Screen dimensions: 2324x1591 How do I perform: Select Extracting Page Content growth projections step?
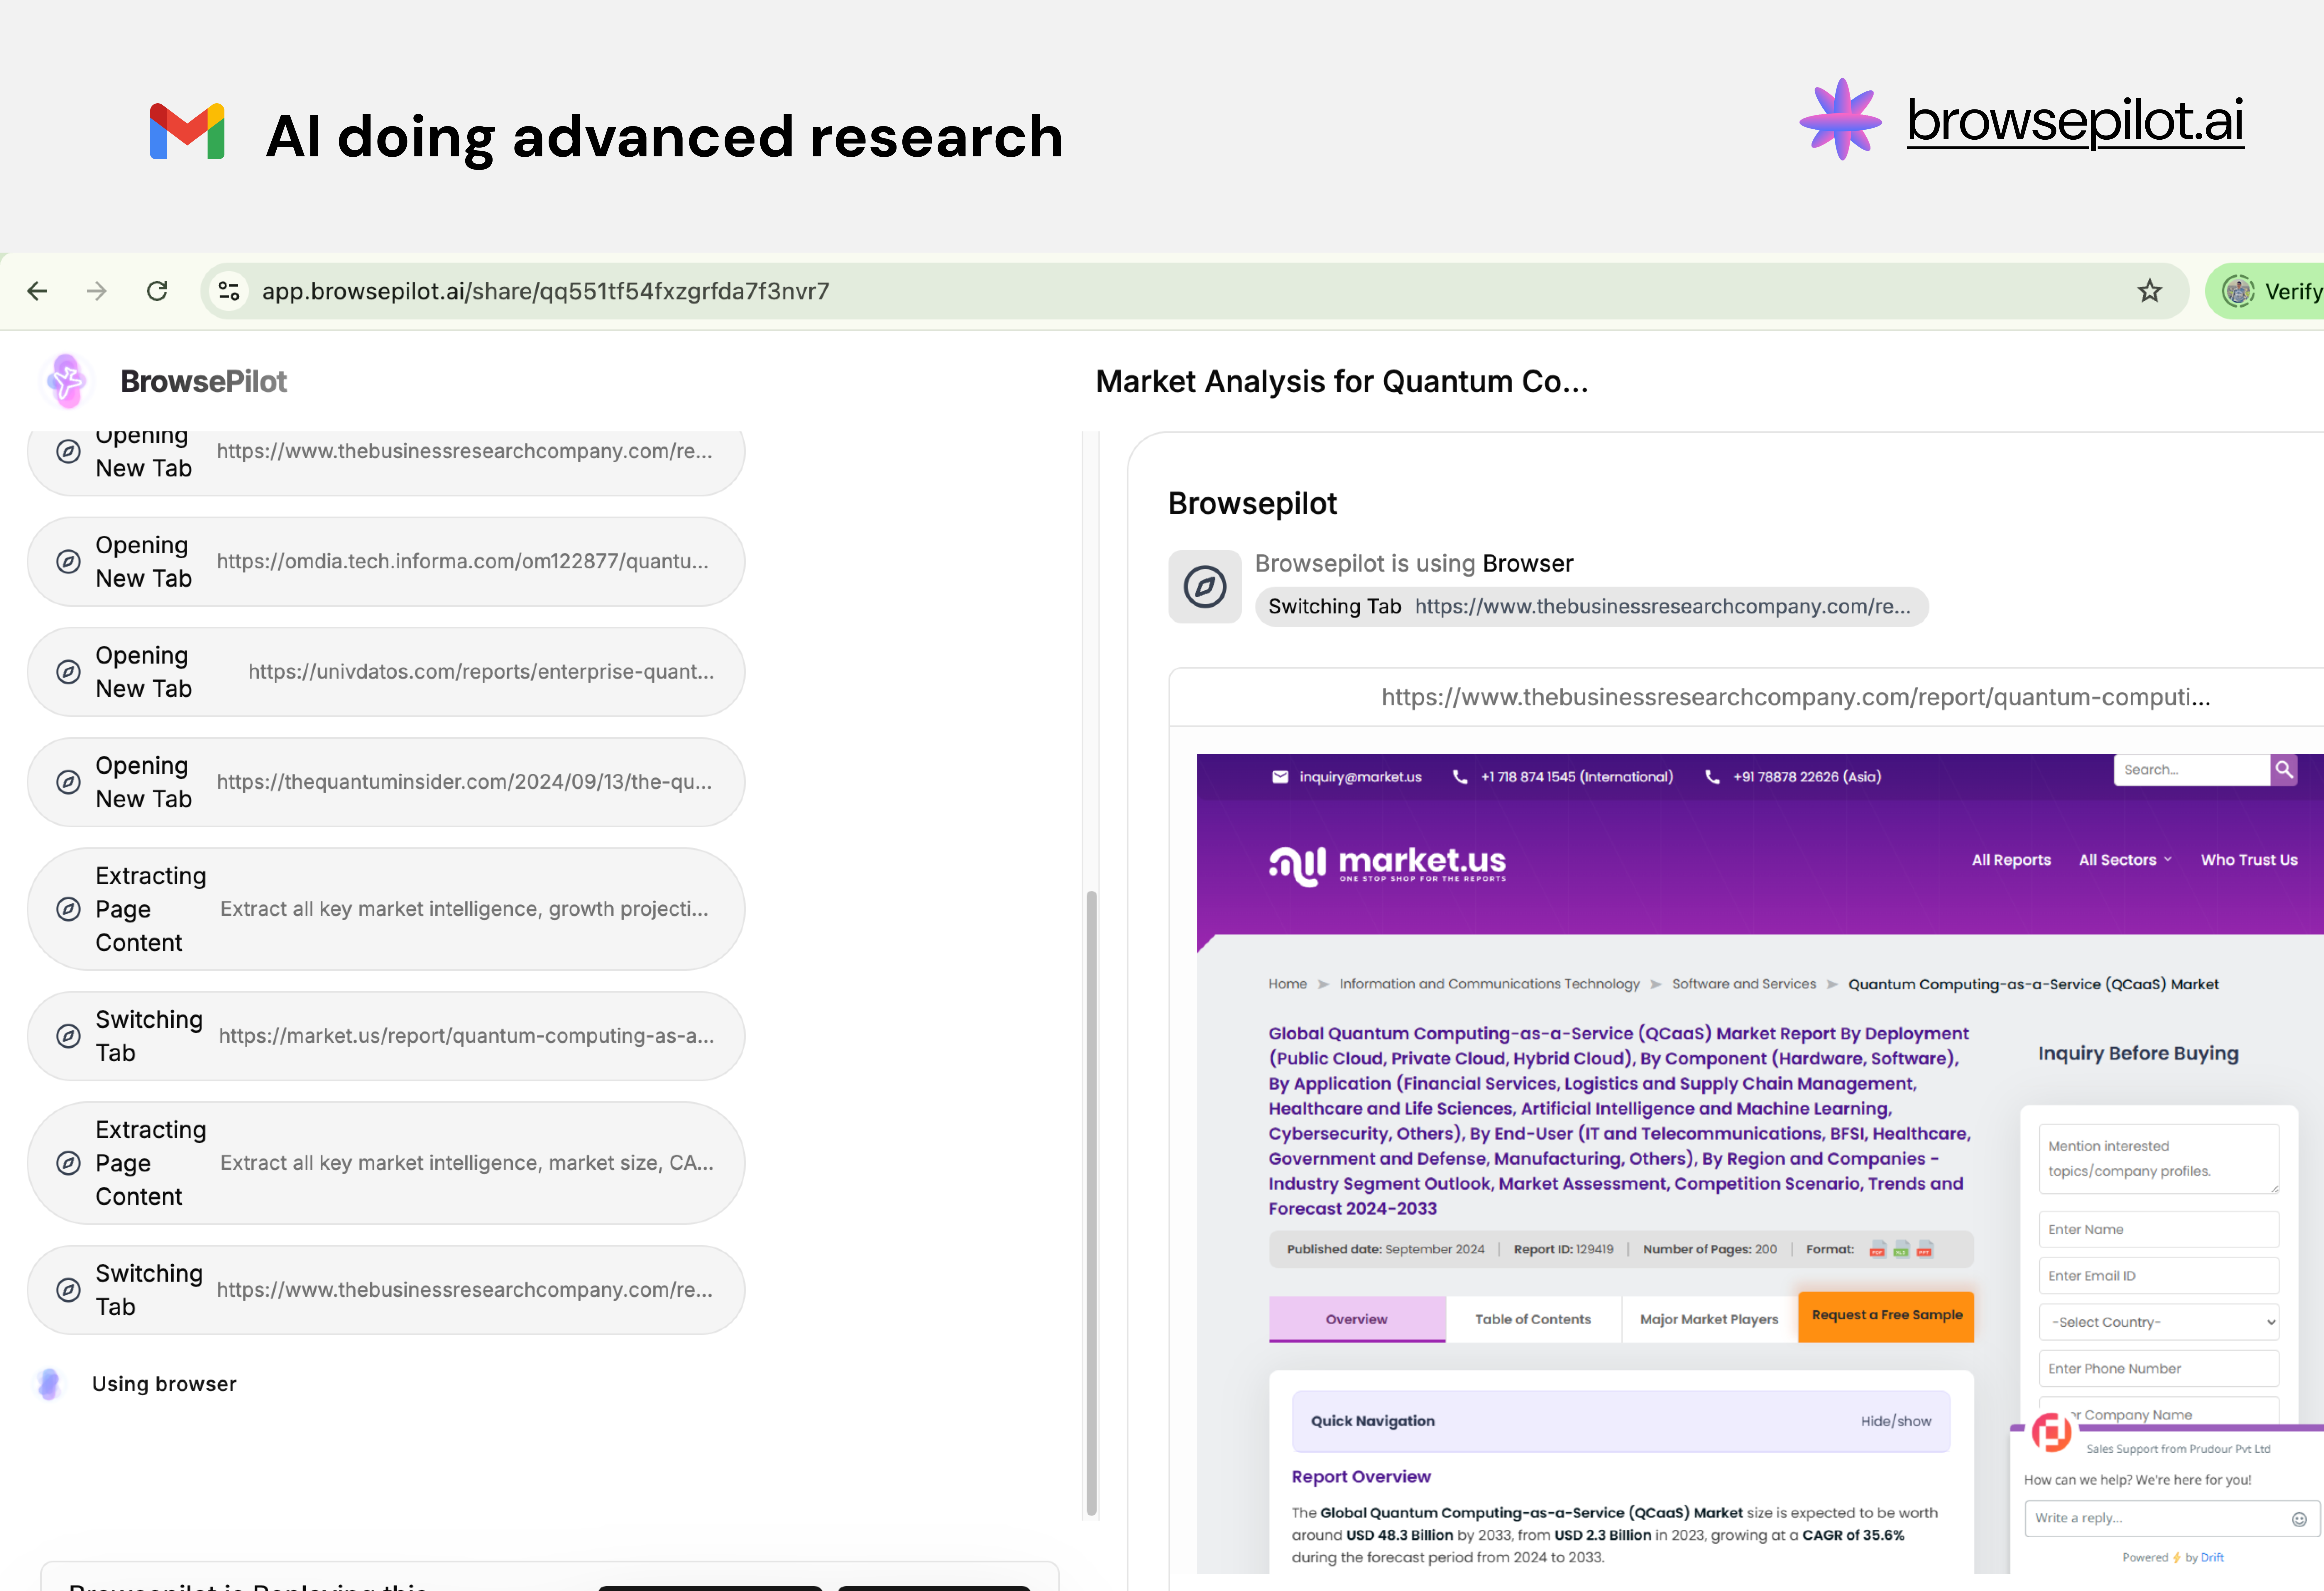(x=386, y=909)
